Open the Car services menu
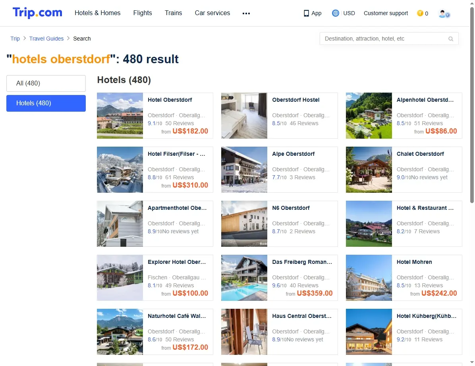Image resolution: width=475 pixels, height=366 pixels. [x=212, y=13]
